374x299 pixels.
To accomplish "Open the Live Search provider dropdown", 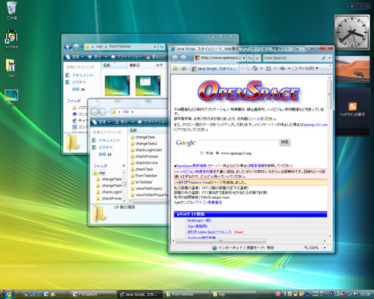I will click(329, 58).
